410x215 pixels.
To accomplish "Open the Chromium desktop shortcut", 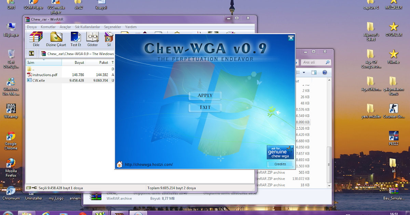I will pos(11,193).
